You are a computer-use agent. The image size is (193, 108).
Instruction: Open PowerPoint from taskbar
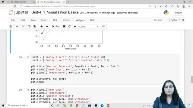pyautogui.click(x=108, y=105)
